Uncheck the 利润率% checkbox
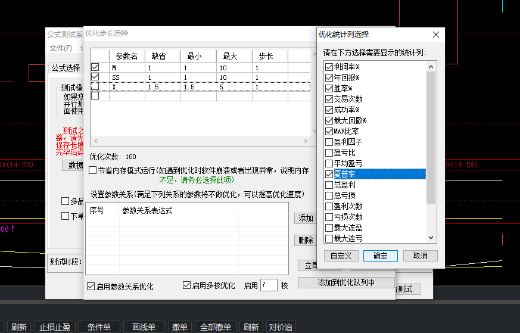520x333 pixels. click(x=329, y=67)
